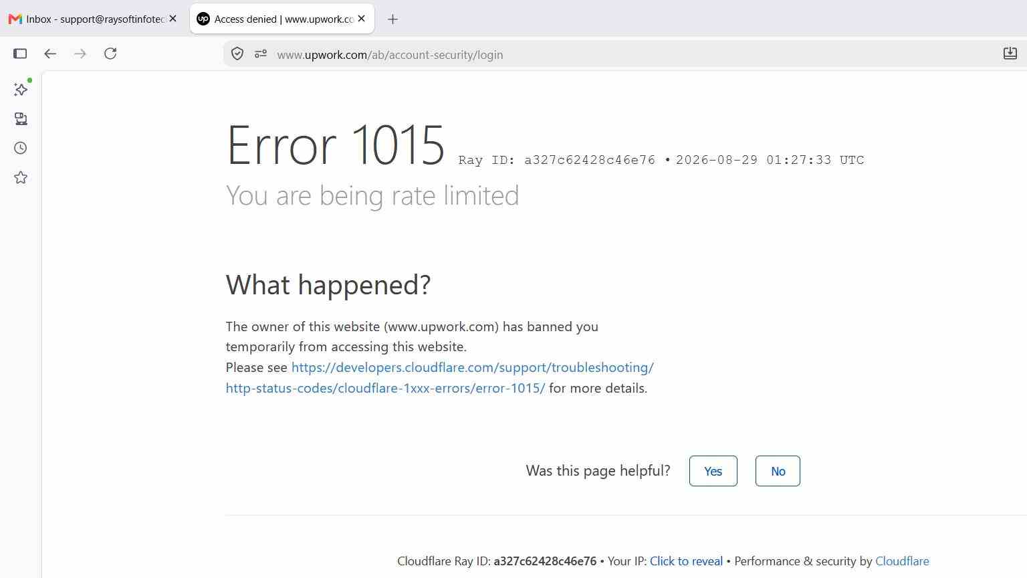Click the No helpful button
The width and height of the screenshot is (1027, 578).
pos(778,471)
